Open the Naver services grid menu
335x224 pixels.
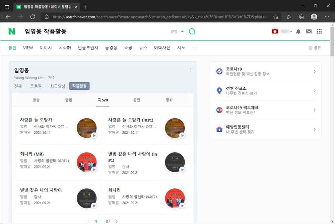tap(319, 32)
